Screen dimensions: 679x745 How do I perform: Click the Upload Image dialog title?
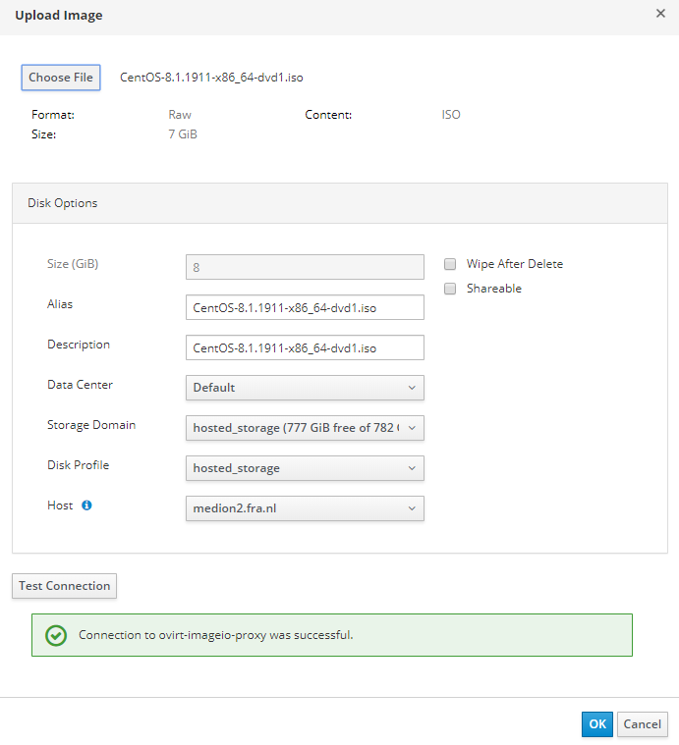(59, 16)
